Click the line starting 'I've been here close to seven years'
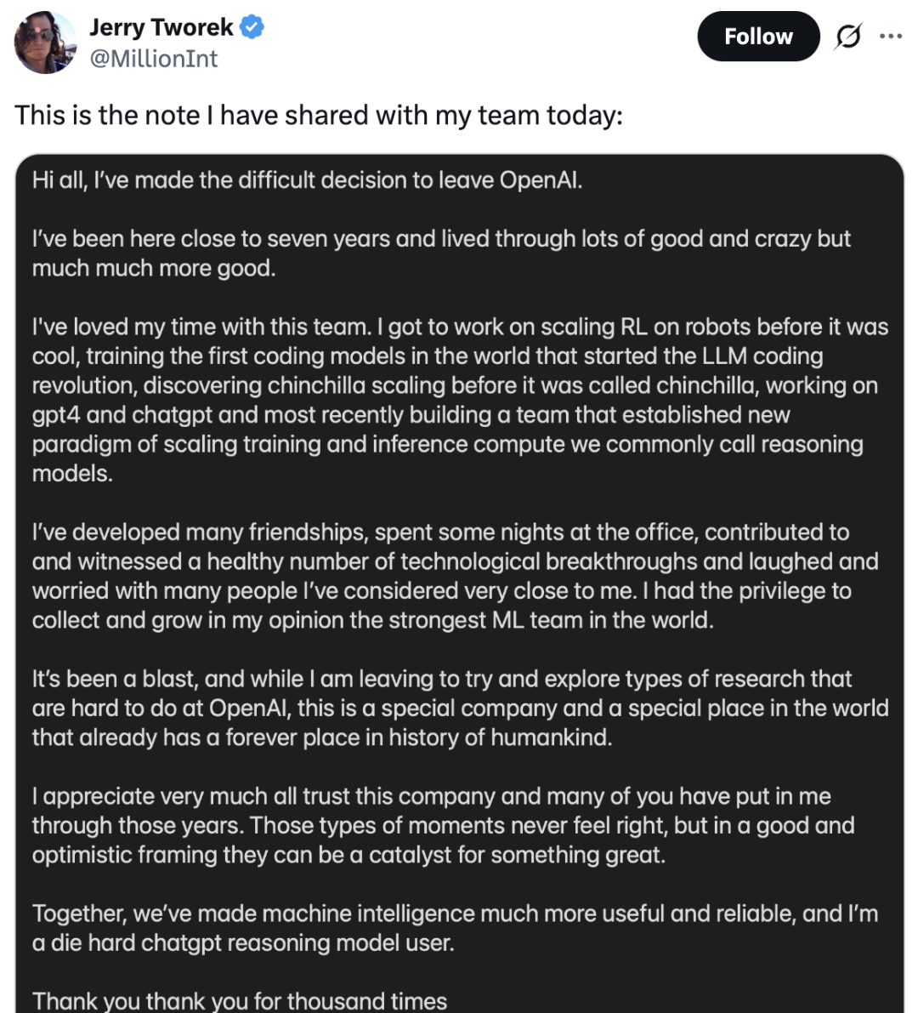 (x=441, y=239)
